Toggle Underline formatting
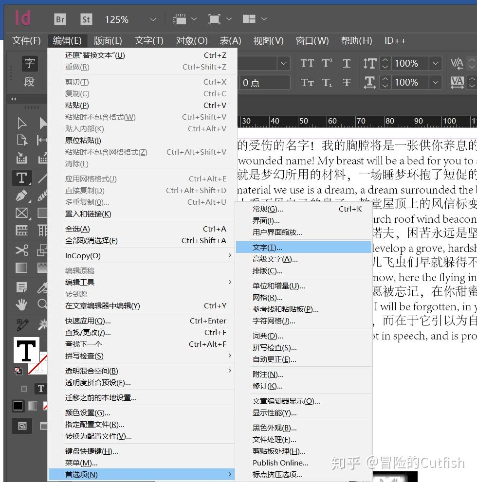 [347, 62]
